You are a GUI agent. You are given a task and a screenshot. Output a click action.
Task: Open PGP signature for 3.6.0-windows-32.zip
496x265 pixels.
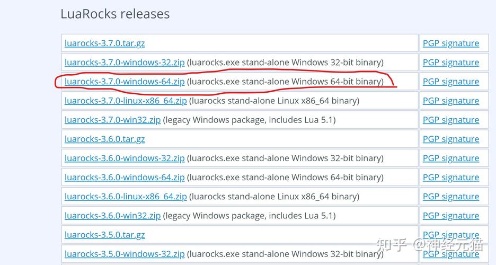[x=451, y=158]
